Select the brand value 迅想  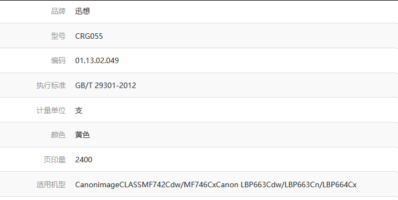[x=83, y=11]
